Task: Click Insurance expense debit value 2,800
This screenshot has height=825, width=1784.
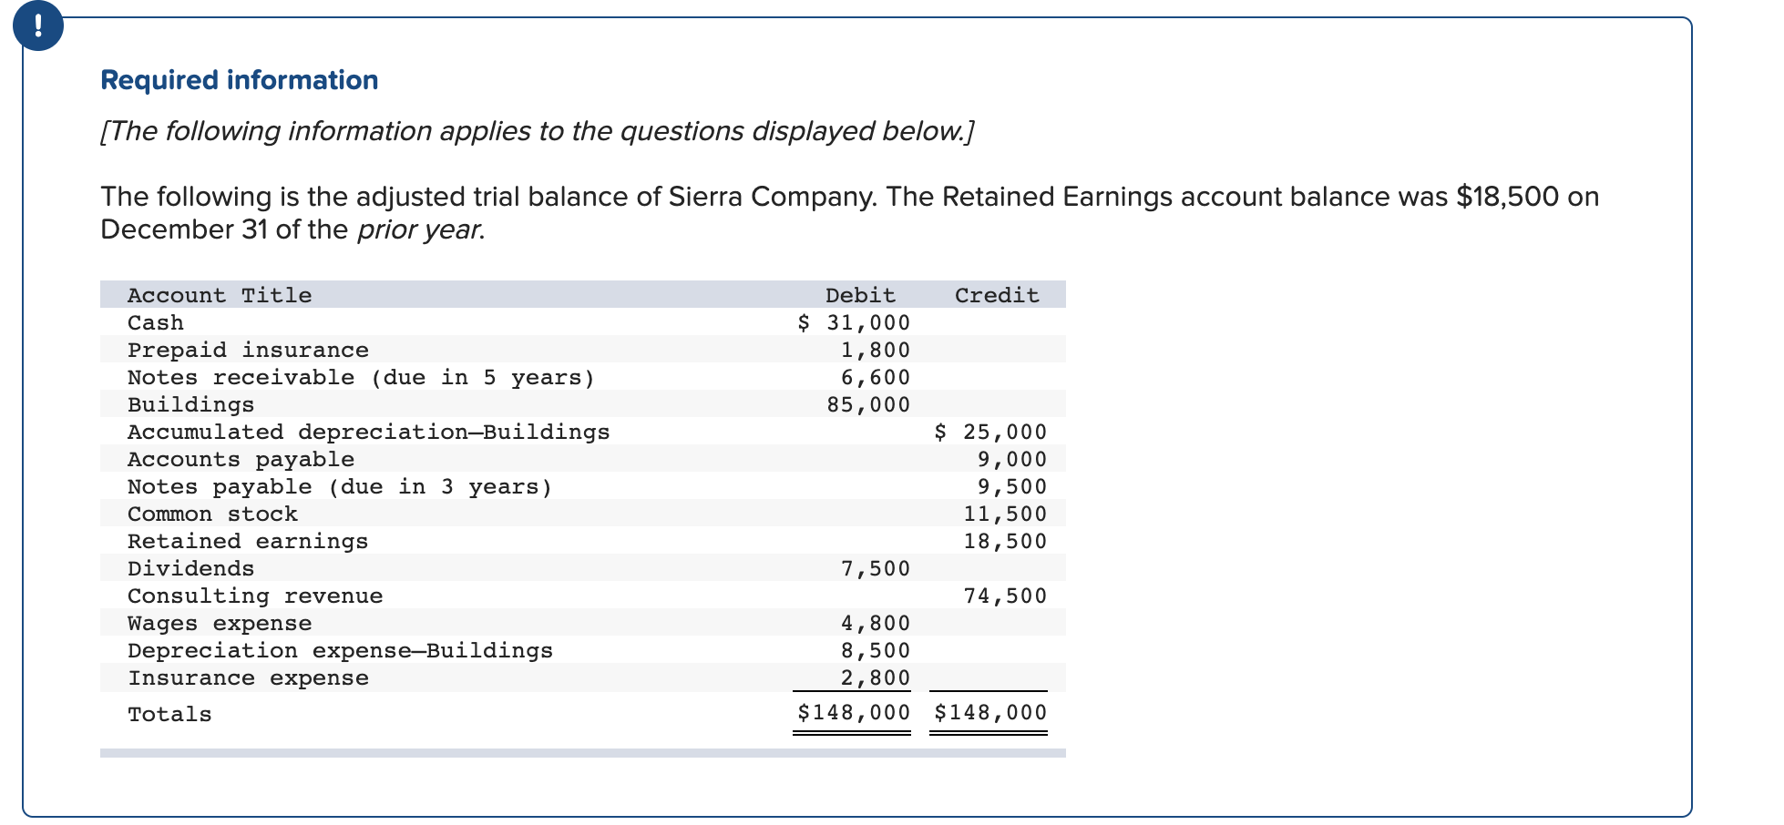Action: pyautogui.click(x=875, y=677)
